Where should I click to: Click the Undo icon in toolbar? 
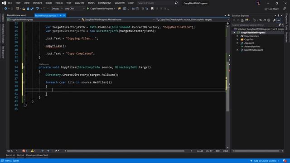[38, 9]
